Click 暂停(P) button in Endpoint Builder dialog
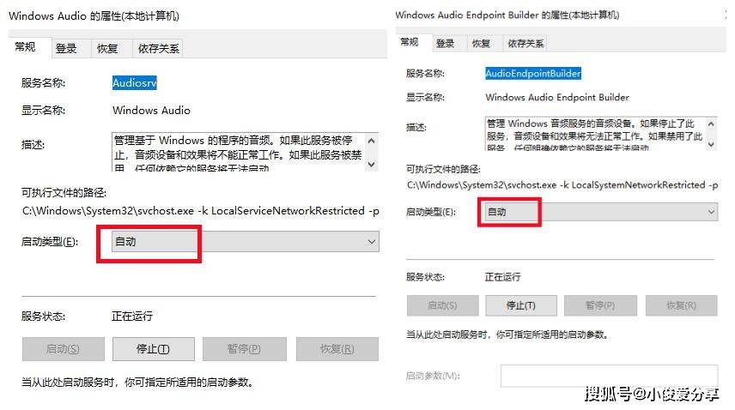735x410 pixels. point(600,305)
